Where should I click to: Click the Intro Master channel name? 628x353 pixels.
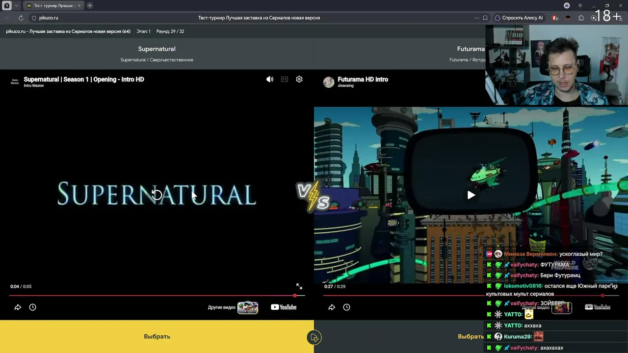pyautogui.click(x=34, y=86)
